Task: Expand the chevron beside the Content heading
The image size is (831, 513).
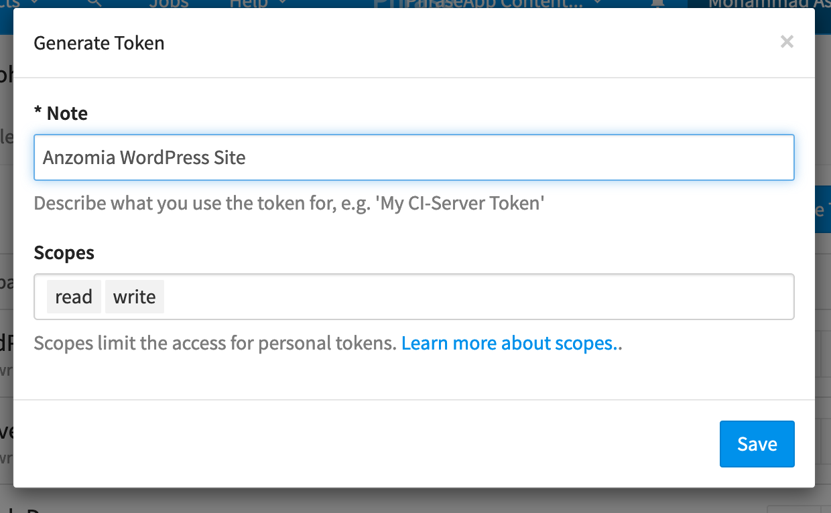Action: (x=596, y=3)
